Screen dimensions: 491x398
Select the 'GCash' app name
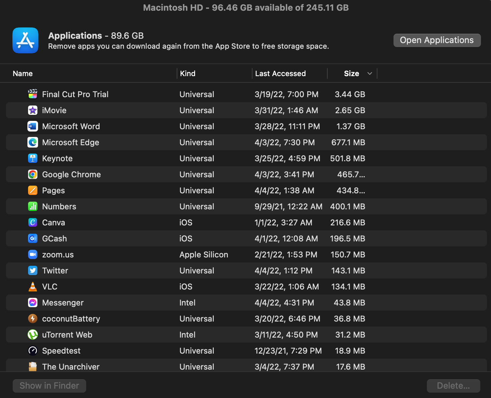pyautogui.click(x=54, y=239)
